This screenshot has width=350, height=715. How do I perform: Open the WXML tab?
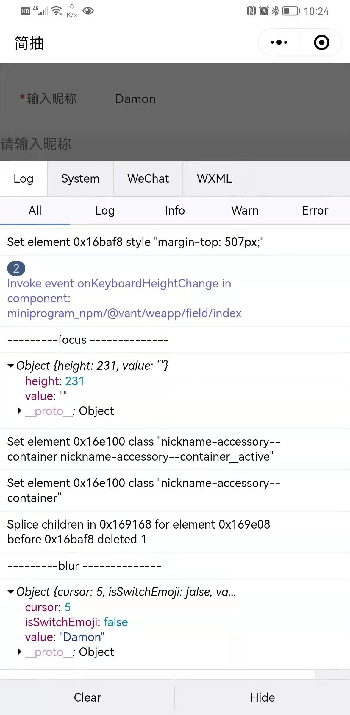(x=214, y=178)
